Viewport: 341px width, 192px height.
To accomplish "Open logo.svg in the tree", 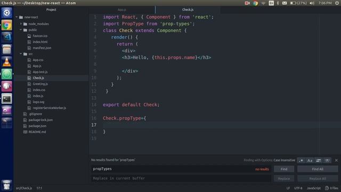I will (38, 102).
